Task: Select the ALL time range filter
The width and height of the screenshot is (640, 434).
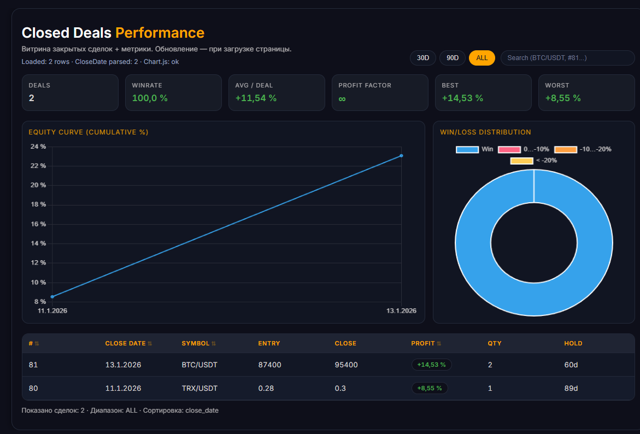Action: [x=482, y=58]
